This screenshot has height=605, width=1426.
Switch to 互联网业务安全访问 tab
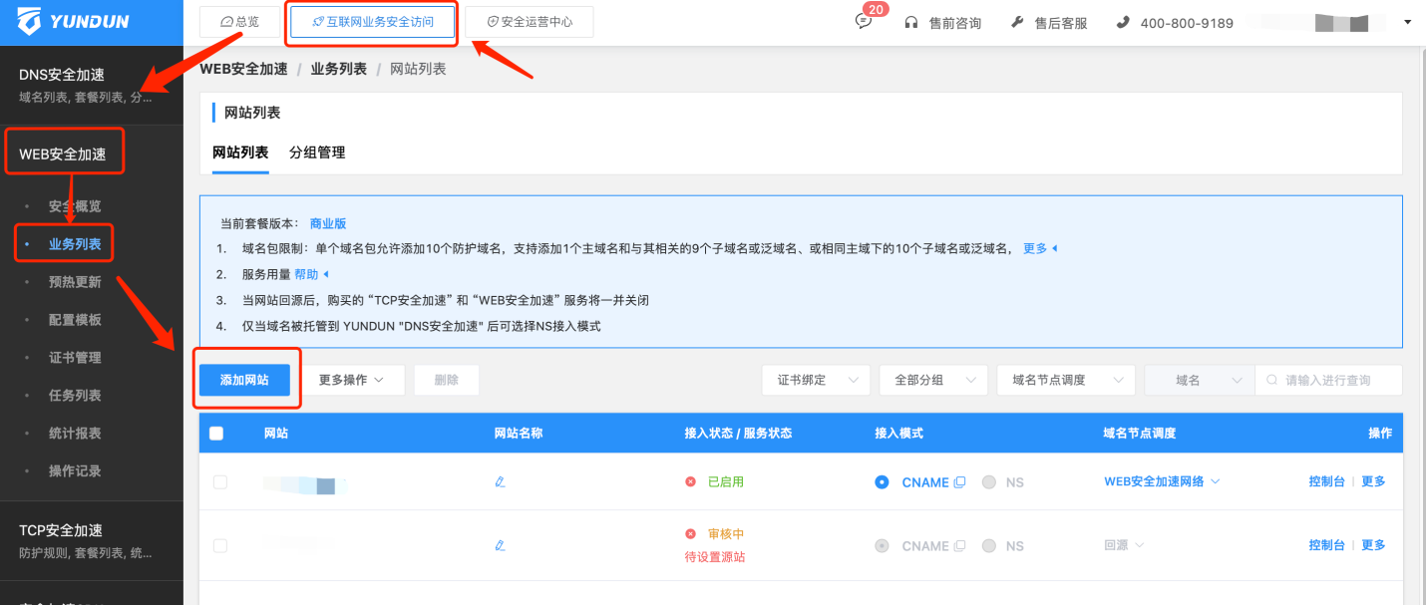coord(372,21)
